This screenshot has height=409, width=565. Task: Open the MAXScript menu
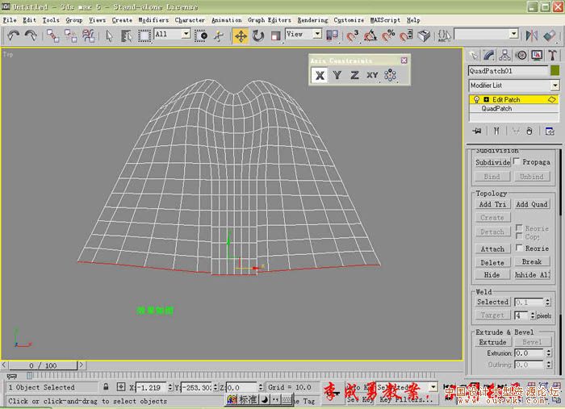(385, 20)
